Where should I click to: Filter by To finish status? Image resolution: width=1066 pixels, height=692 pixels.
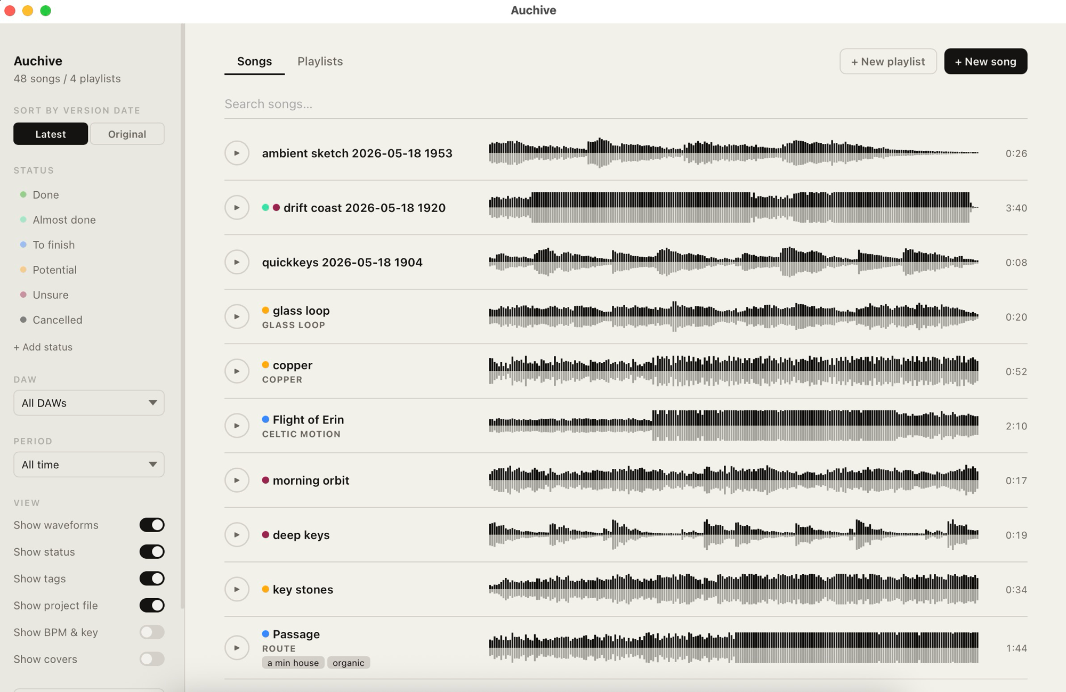tap(47, 245)
